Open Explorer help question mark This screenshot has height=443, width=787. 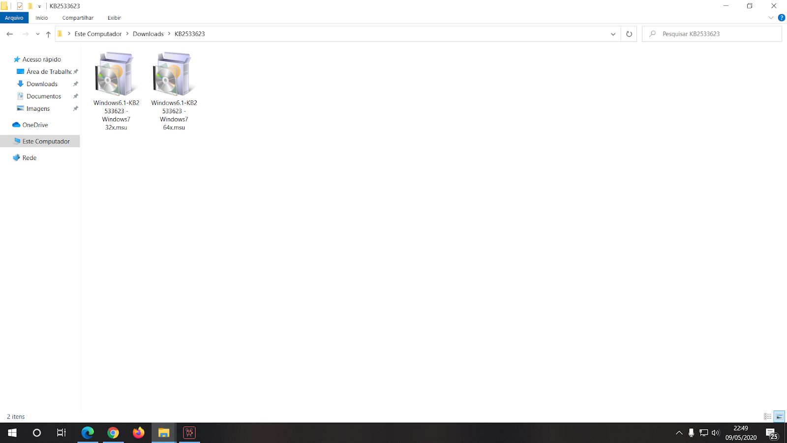pos(782,18)
